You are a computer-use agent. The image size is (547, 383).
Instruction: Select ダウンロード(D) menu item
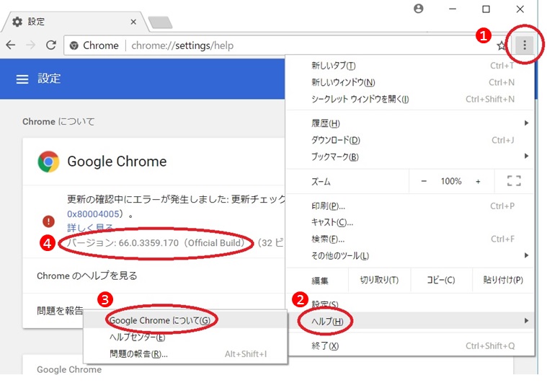tap(410, 140)
